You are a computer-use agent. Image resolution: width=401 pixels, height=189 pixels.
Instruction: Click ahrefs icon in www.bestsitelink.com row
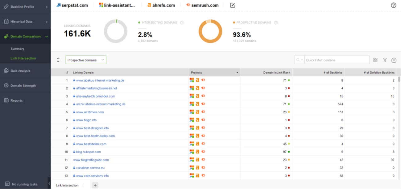point(197,144)
